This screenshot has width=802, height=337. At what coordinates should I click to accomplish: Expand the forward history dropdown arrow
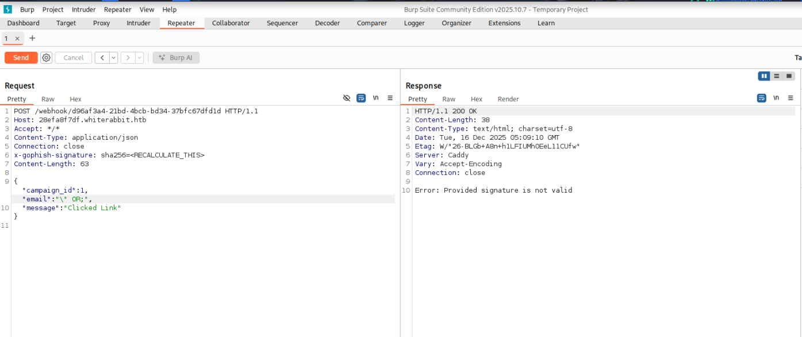139,58
